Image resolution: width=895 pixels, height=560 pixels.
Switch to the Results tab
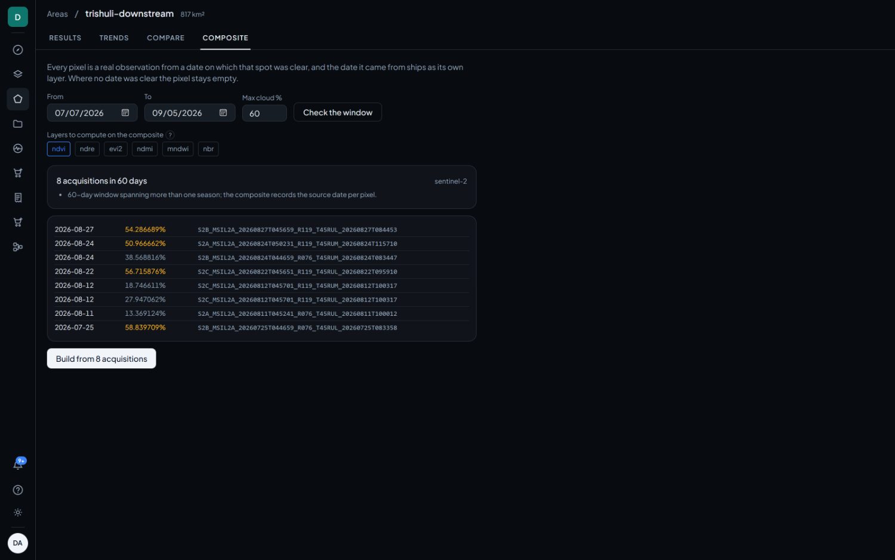(x=65, y=38)
